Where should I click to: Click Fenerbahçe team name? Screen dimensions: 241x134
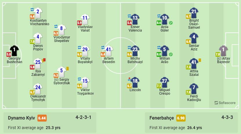coord(162,118)
